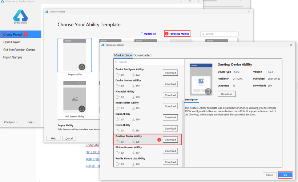Click the search icon in Create Project search box
Screen dimensions: 298x182
(203, 34)
